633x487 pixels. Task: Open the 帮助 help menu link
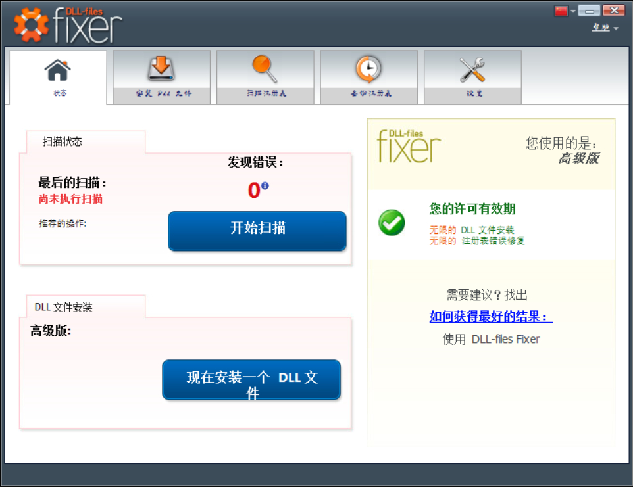(x=601, y=27)
